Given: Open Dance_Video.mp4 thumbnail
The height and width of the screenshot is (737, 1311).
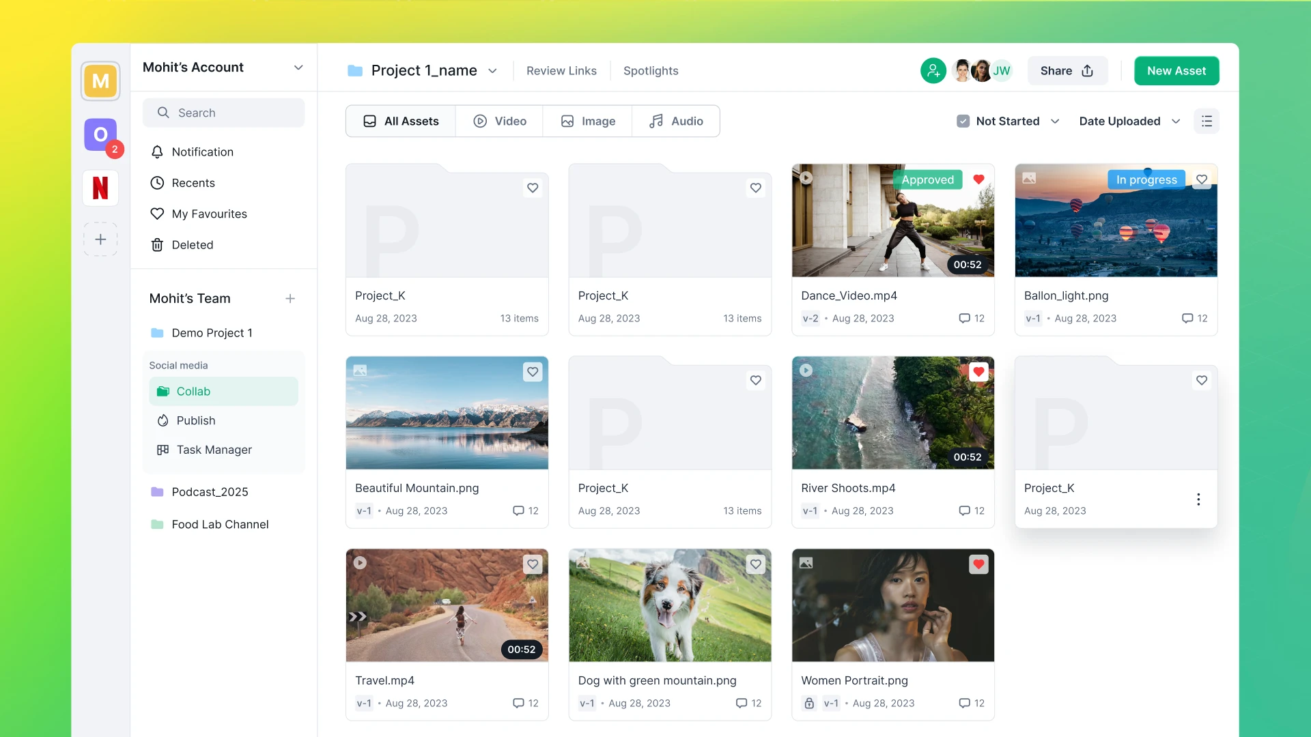Looking at the screenshot, I should (x=892, y=220).
